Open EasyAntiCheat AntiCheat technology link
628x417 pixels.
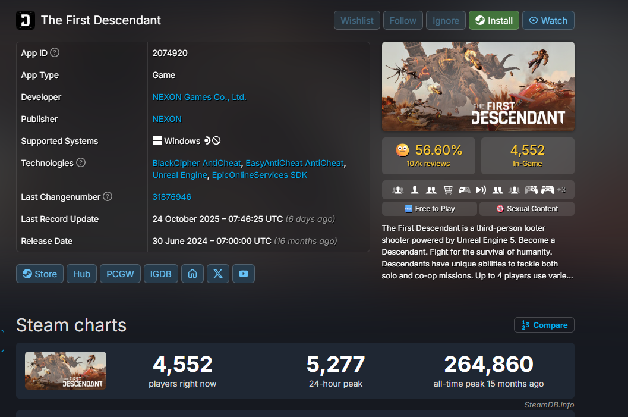294,163
